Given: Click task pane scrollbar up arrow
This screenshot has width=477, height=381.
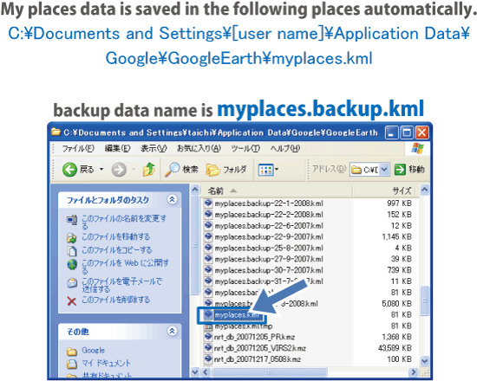Looking at the screenshot, I should 194,190.
